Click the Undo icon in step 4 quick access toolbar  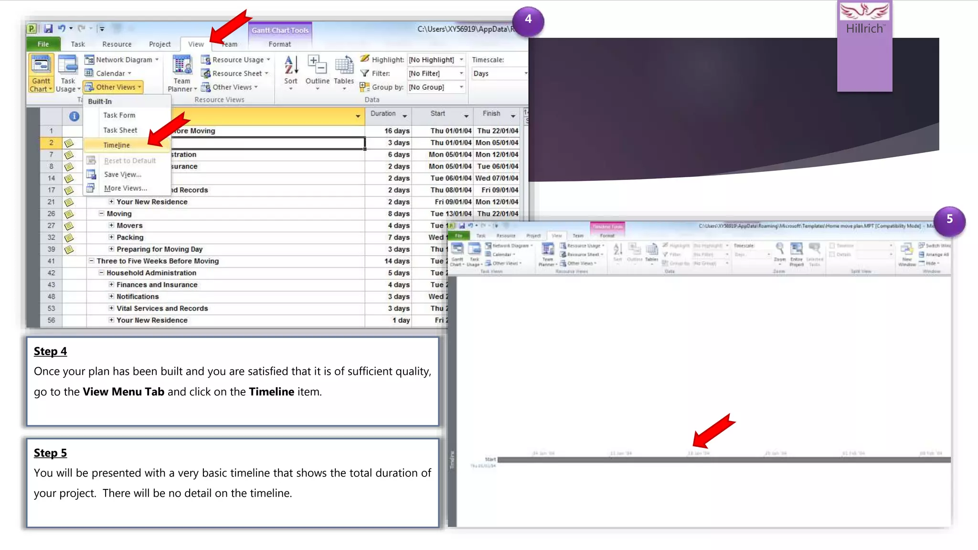[x=62, y=29]
